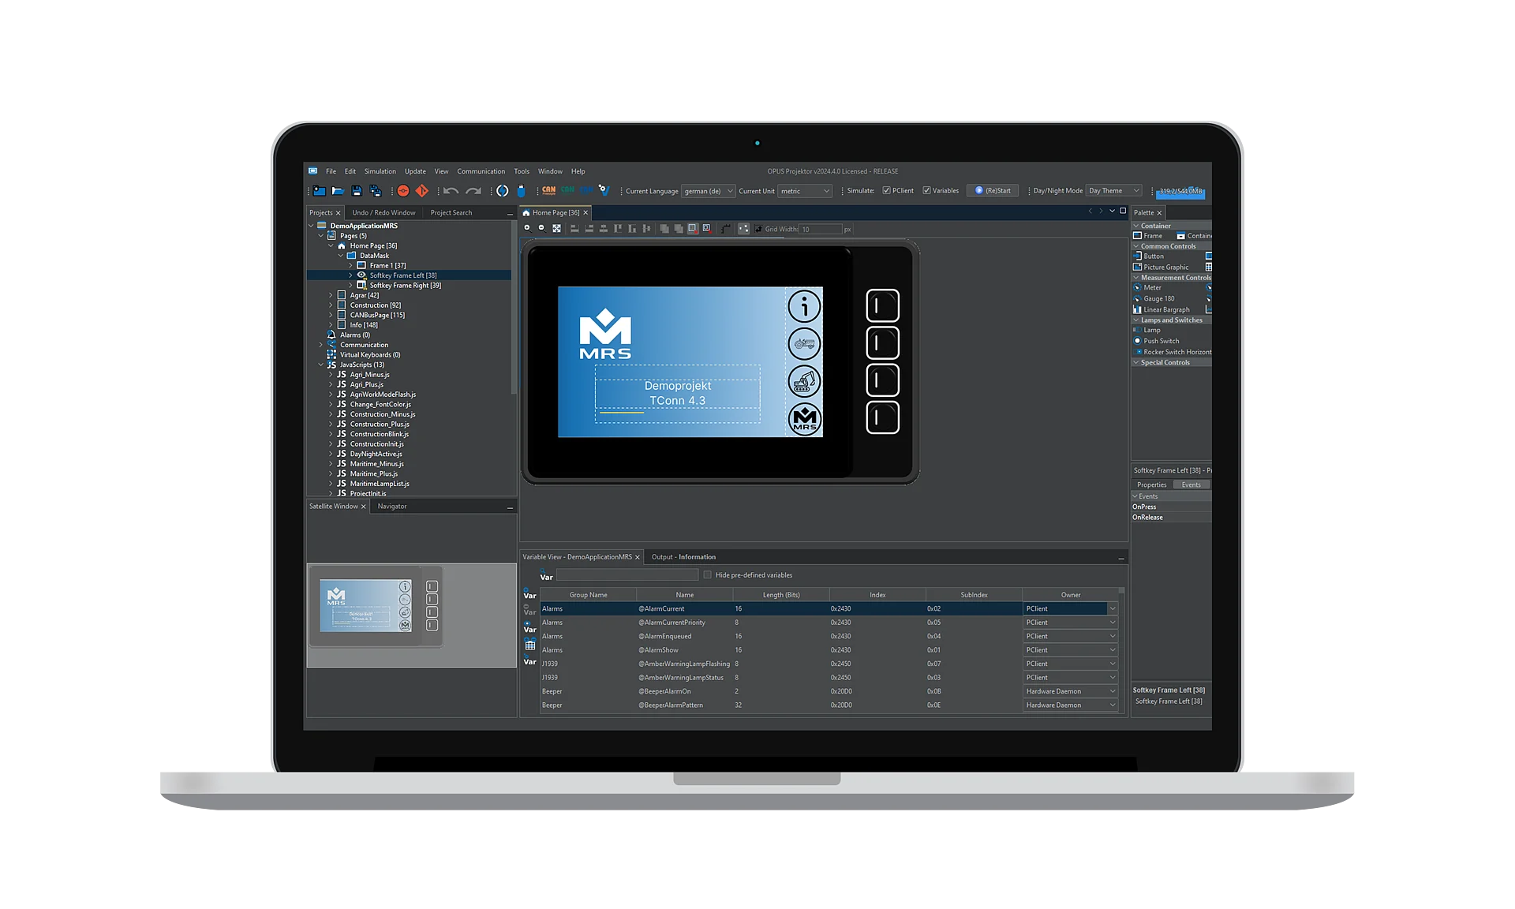1515x909 pixels.
Task: Click the tractor softkey icon on device preview
Action: (804, 344)
